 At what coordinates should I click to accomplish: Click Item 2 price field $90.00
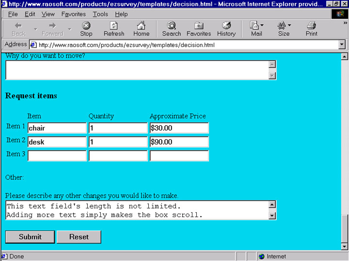click(x=179, y=142)
